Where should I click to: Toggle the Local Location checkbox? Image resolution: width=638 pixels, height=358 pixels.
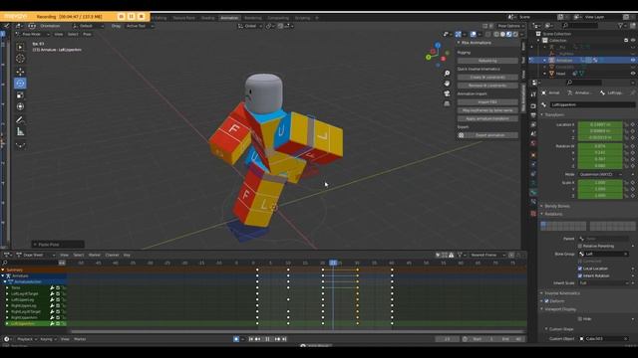[580, 268]
